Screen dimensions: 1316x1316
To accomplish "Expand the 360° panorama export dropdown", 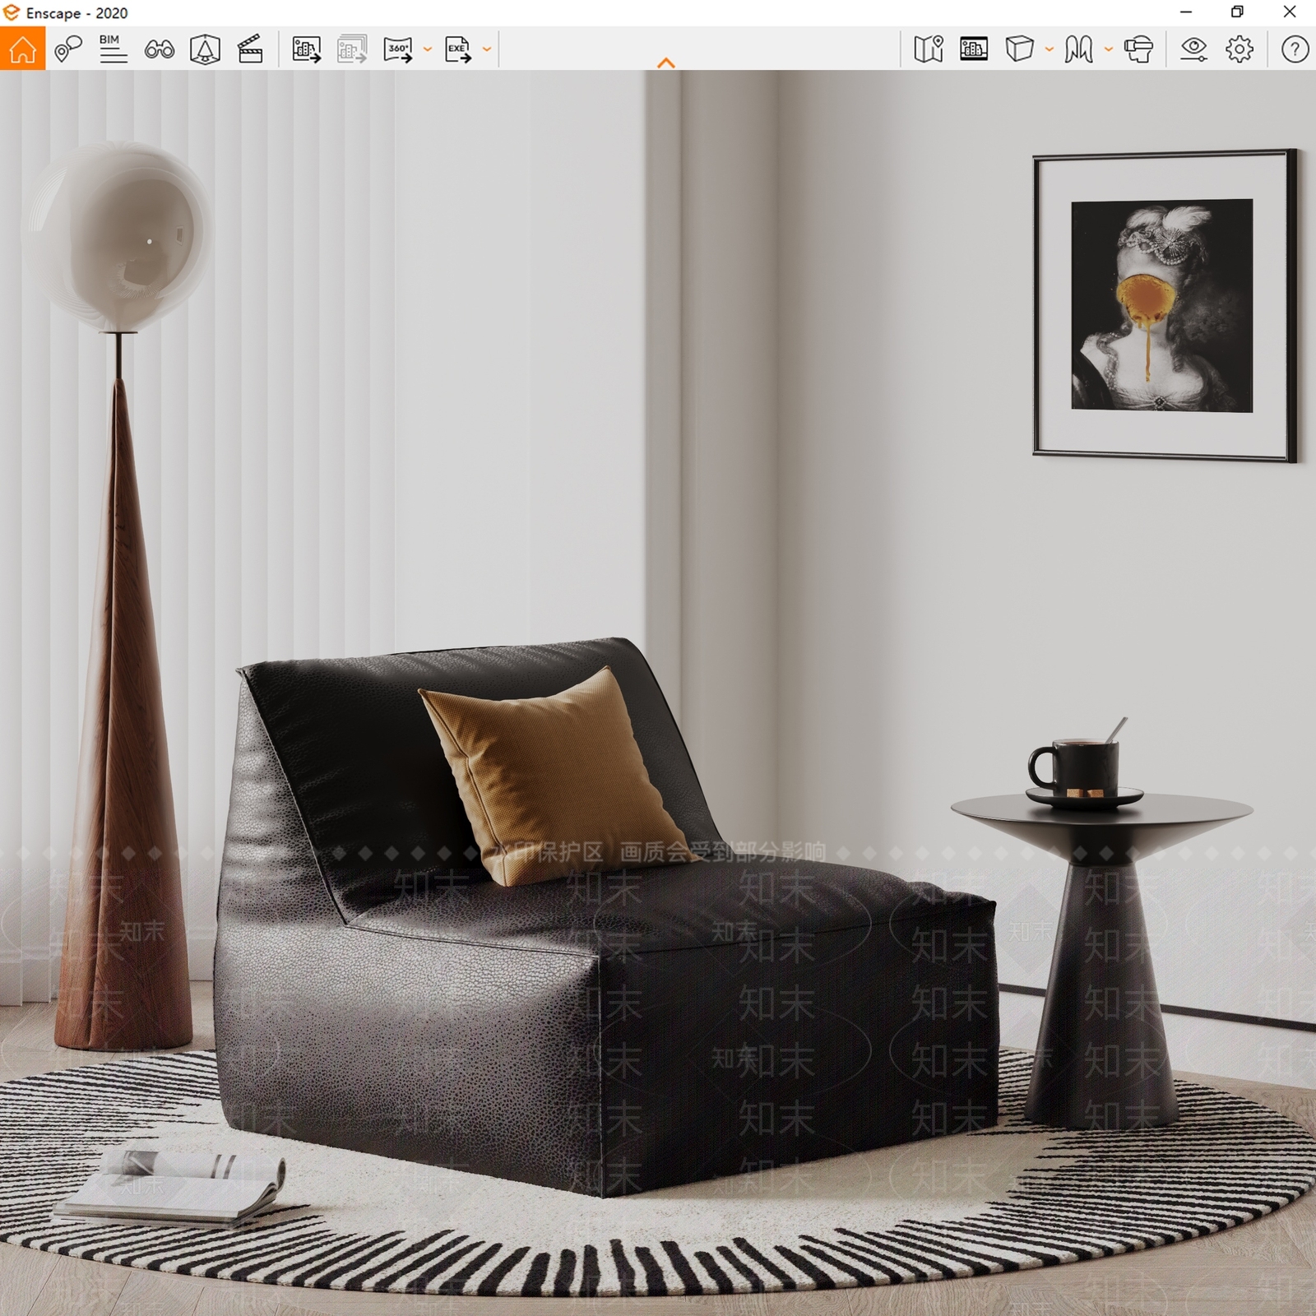I will pyautogui.click(x=428, y=49).
